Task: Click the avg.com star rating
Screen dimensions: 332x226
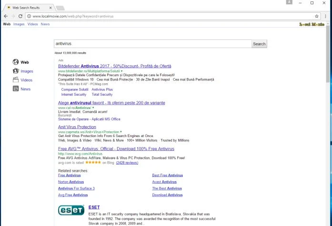Action: (93, 162)
